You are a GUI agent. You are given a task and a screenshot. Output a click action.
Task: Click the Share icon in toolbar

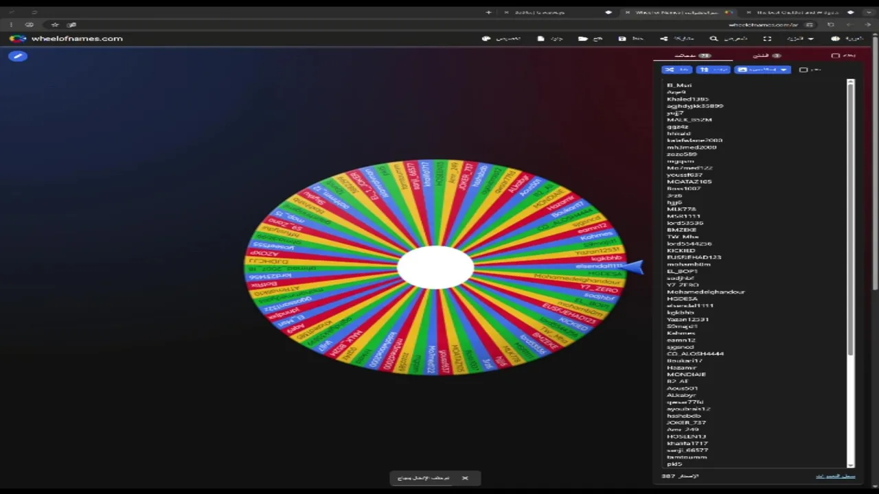[x=663, y=39]
